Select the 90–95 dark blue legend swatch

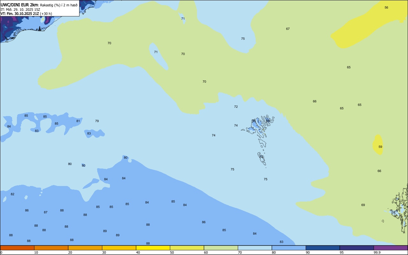tap(323, 248)
